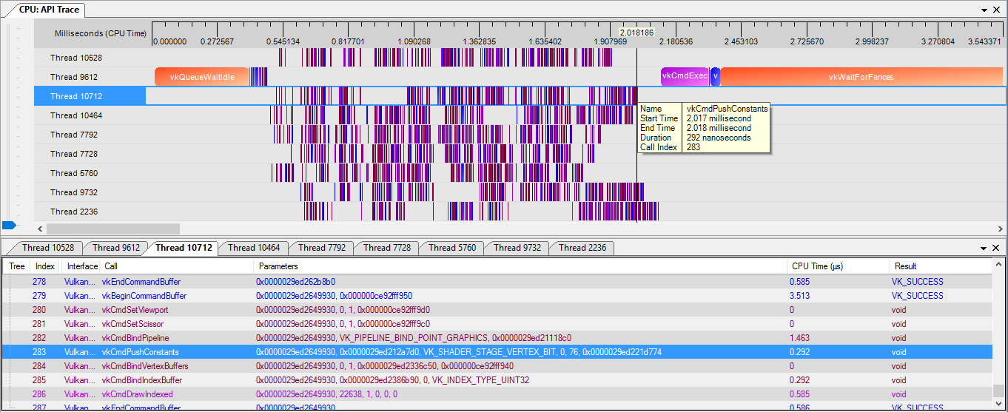1008x412 pixels.
Task: Close the CPU API Trace timeline panel
Action: (996, 10)
